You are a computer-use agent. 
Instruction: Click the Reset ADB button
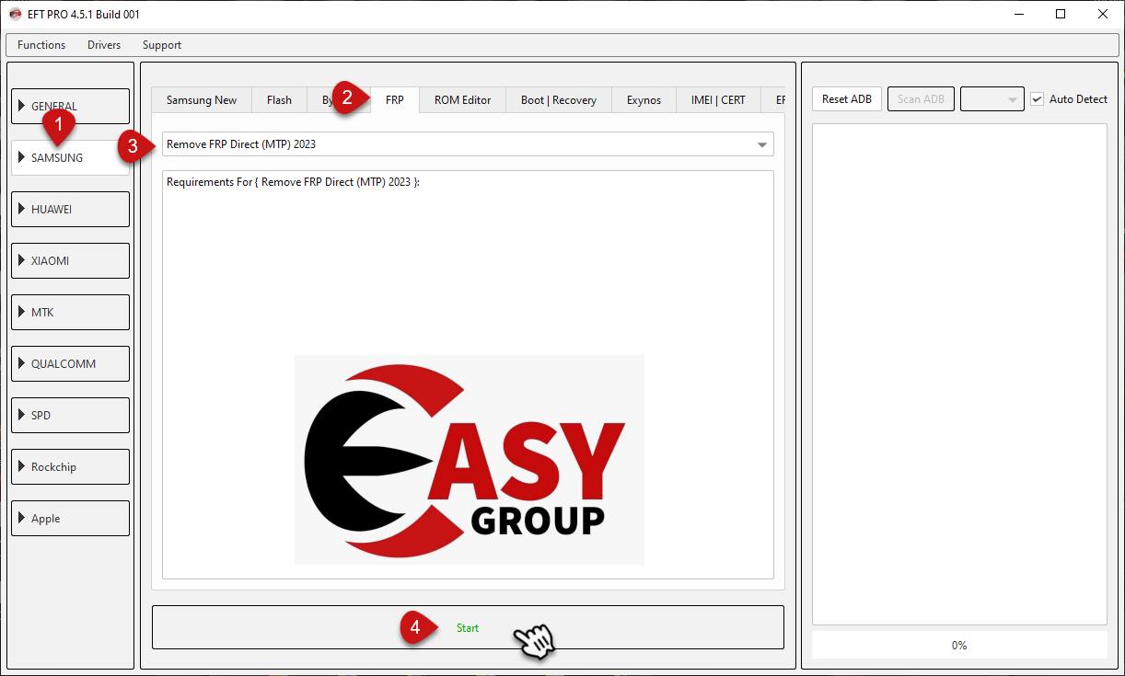point(847,99)
